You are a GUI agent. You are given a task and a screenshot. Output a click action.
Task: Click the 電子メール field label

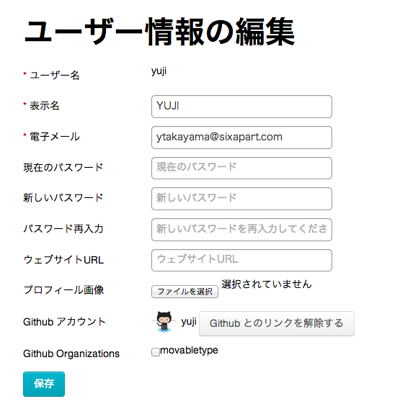(x=54, y=137)
